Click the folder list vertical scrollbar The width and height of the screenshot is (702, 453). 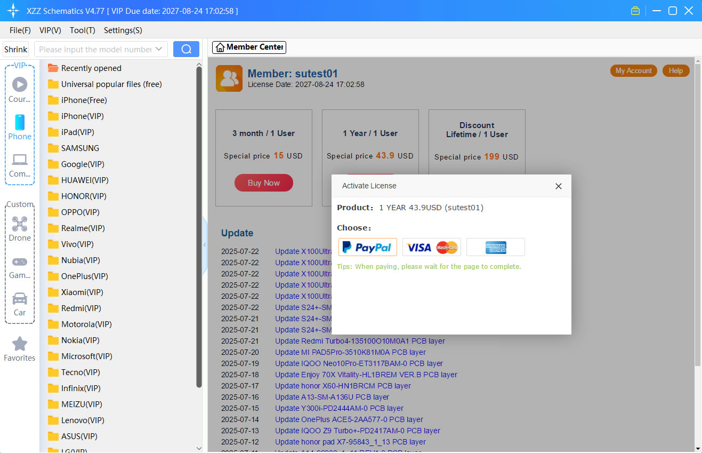point(199,227)
